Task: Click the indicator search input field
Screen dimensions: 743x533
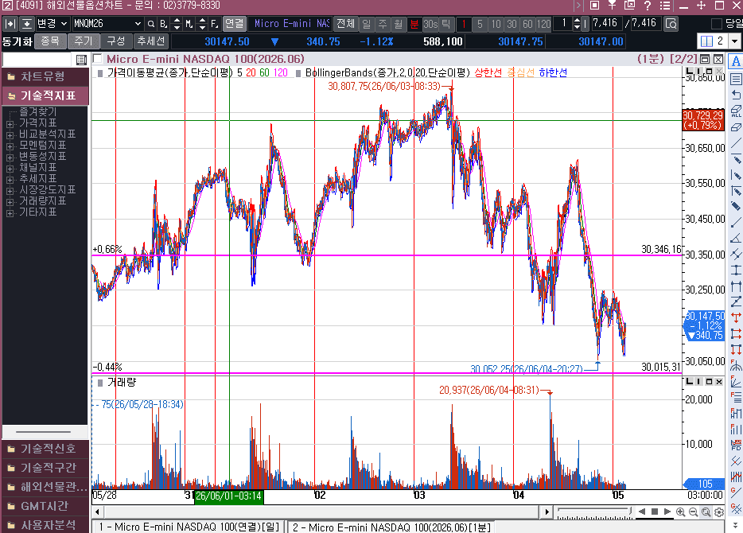Action: 37,60
